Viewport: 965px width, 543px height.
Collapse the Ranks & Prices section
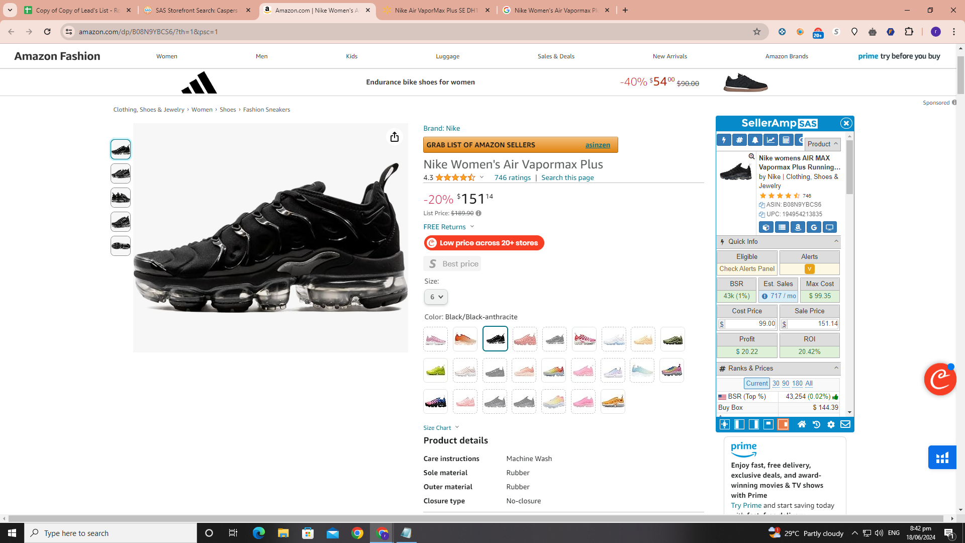(x=836, y=368)
